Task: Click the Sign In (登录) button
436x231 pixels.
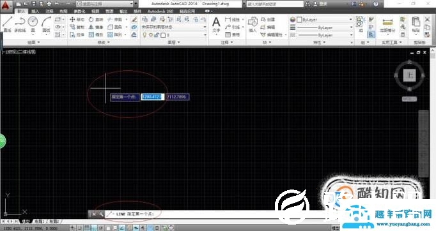Action: tap(320, 4)
